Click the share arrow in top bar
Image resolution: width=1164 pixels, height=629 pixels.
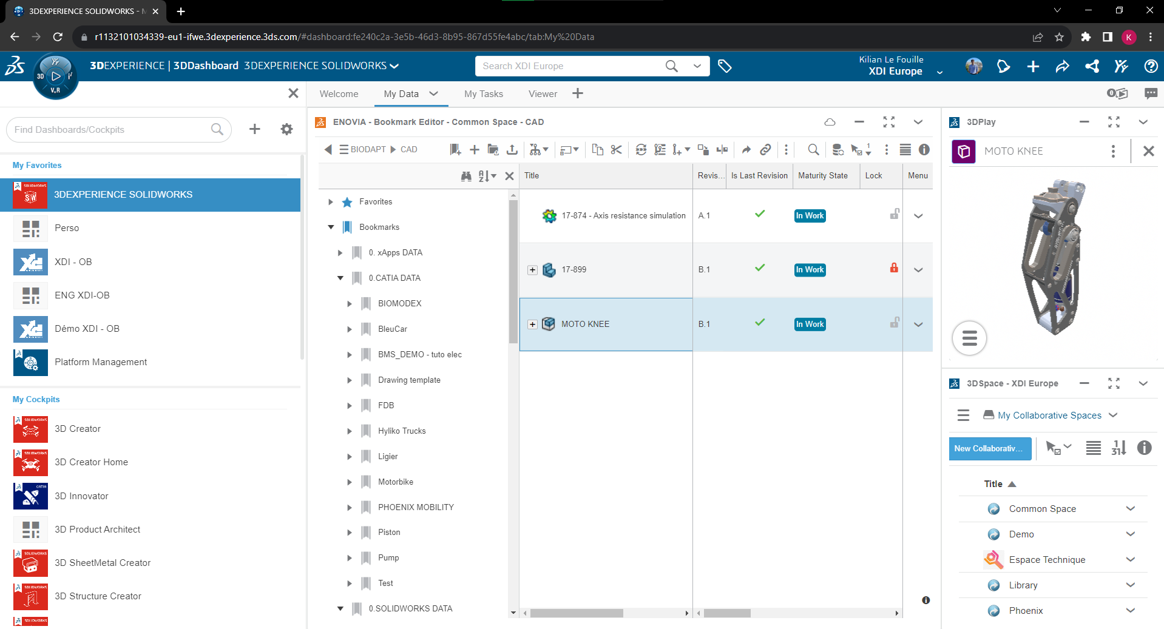[x=1062, y=66]
